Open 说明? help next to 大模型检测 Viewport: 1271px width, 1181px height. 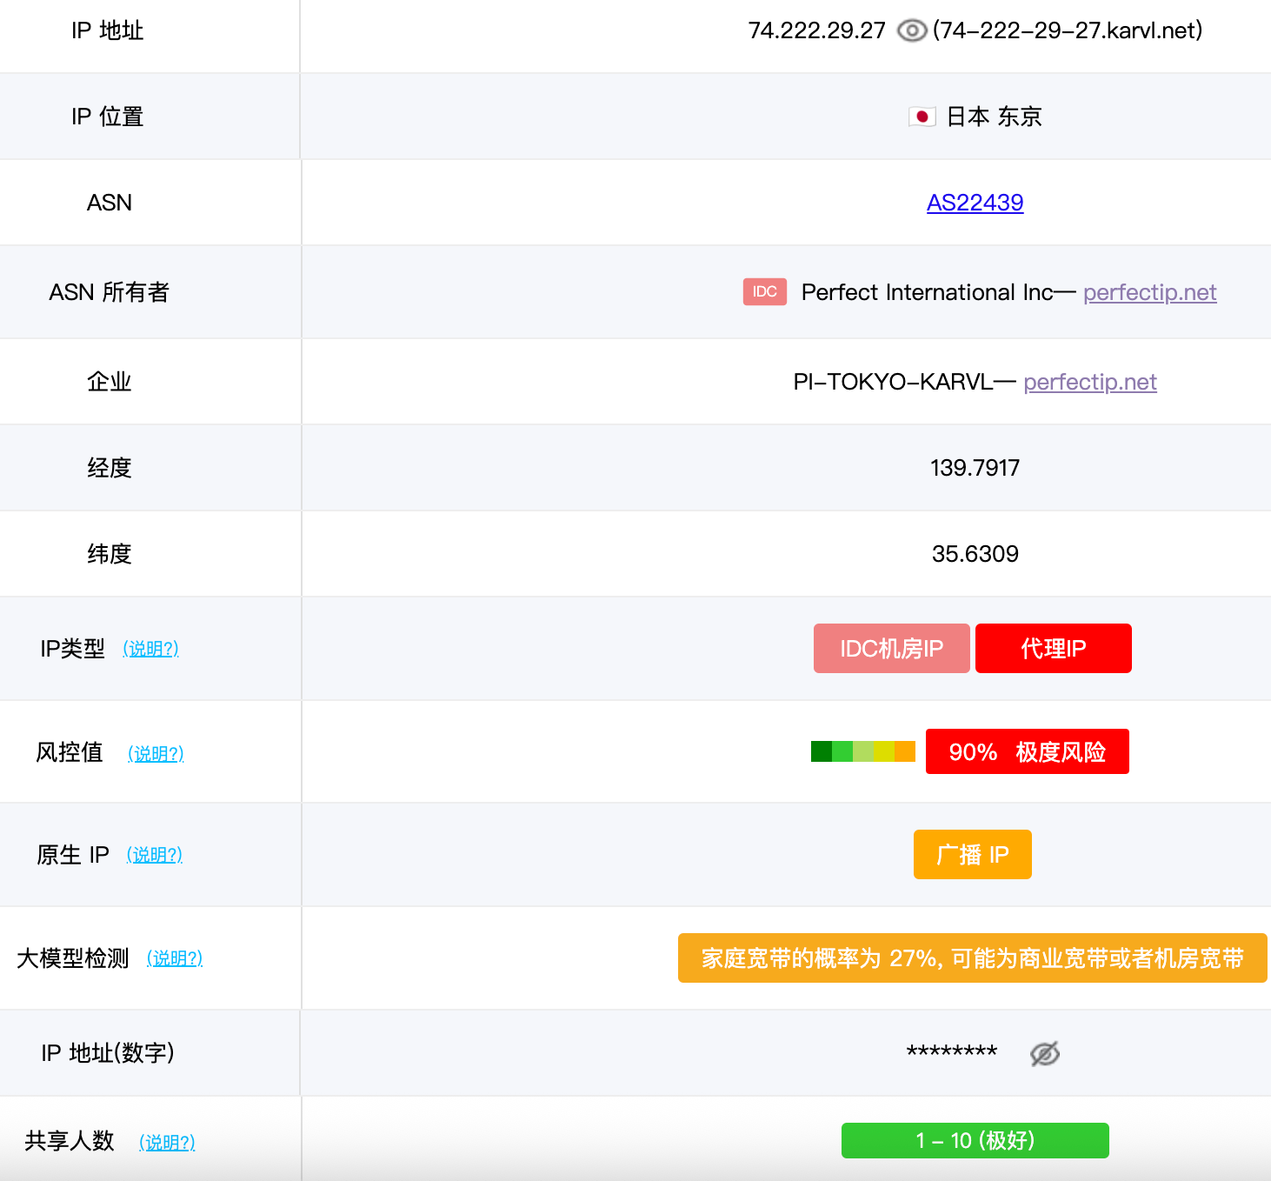click(x=174, y=958)
